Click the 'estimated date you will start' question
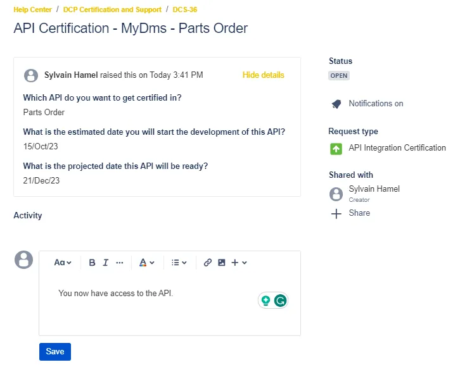Image resolution: width=467 pixels, height=367 pixels. tap(154, 132)
